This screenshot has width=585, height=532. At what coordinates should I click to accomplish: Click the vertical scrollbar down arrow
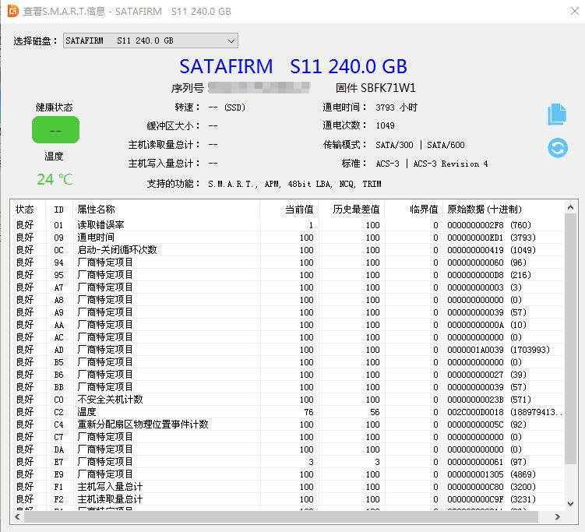coord(570,504)
